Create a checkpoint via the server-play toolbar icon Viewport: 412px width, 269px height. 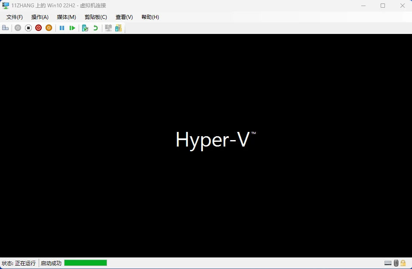coord(85,28)
